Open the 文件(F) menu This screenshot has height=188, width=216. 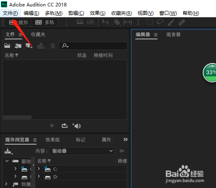(10, 13)
